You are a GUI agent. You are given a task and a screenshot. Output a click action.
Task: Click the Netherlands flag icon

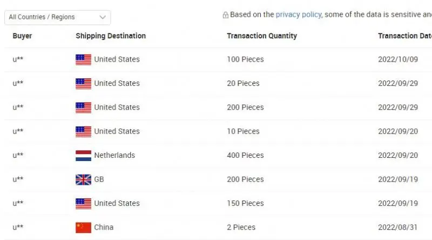83,156
